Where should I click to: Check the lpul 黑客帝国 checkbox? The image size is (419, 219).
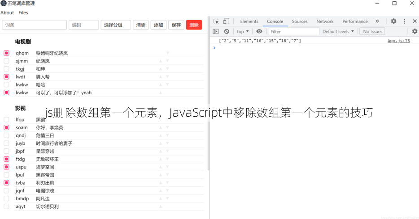coord(6,175)
